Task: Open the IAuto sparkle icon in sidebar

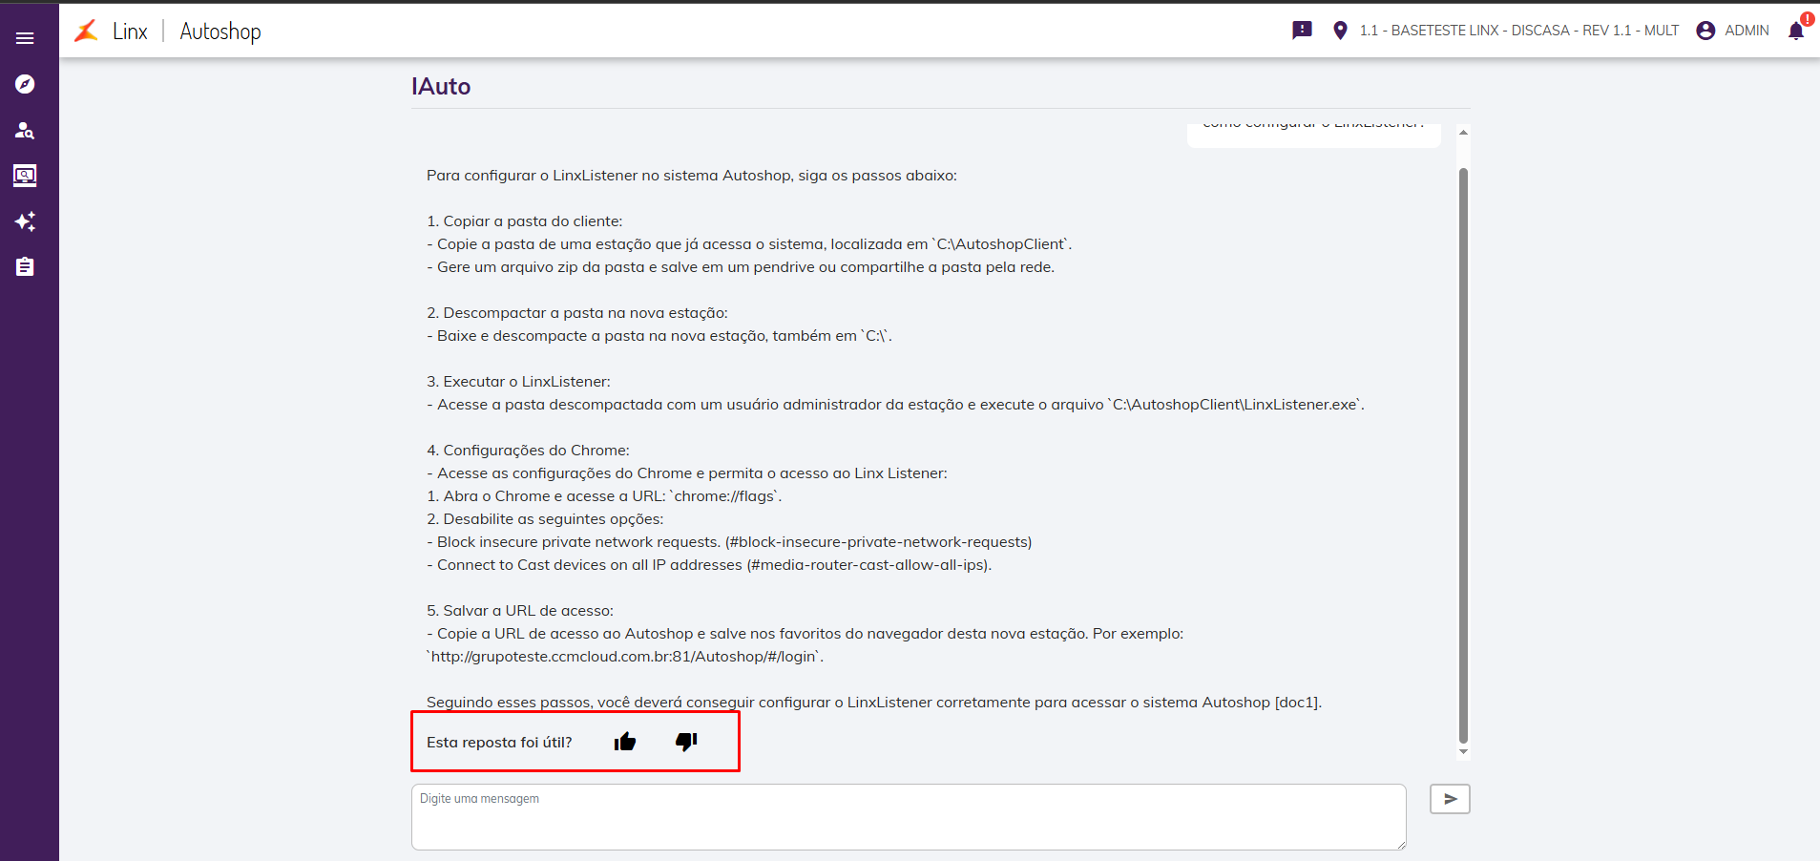Action: coord(25,221)
